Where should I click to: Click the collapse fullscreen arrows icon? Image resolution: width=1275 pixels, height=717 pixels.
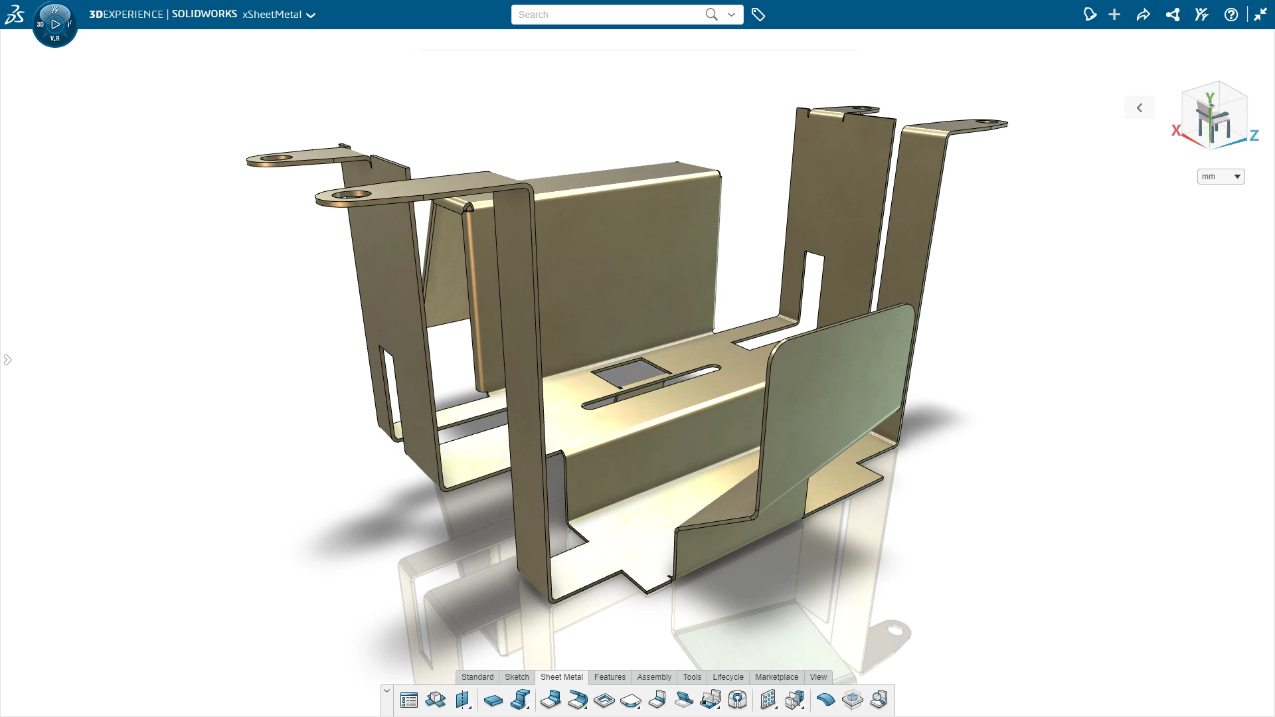1260,15
